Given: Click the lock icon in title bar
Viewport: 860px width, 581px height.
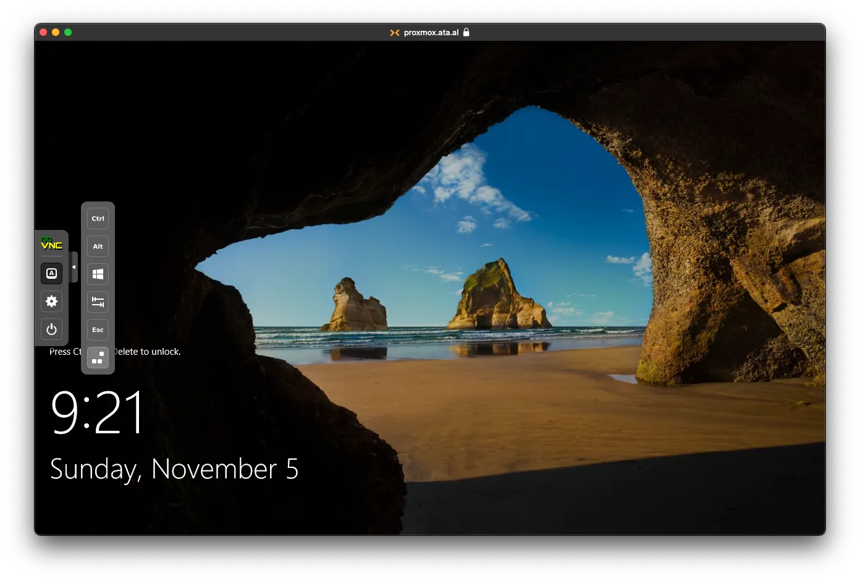Looking at the screenshot, I should pyautogui.click(x=466, y=32).
